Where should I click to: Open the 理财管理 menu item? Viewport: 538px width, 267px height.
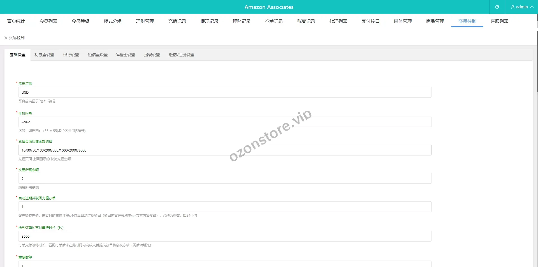[145, 21]
